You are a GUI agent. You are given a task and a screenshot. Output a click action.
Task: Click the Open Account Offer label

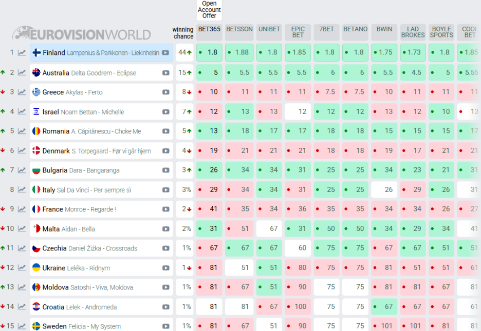209,10
